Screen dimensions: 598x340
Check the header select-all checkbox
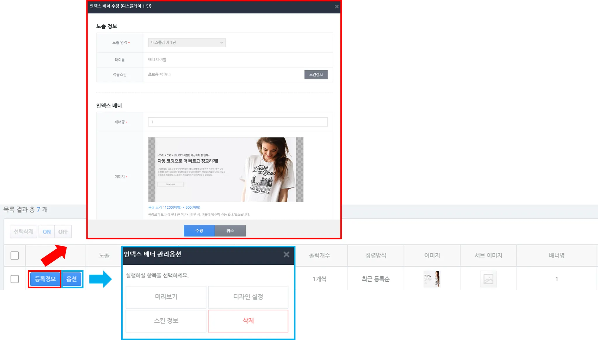point(15,256)
